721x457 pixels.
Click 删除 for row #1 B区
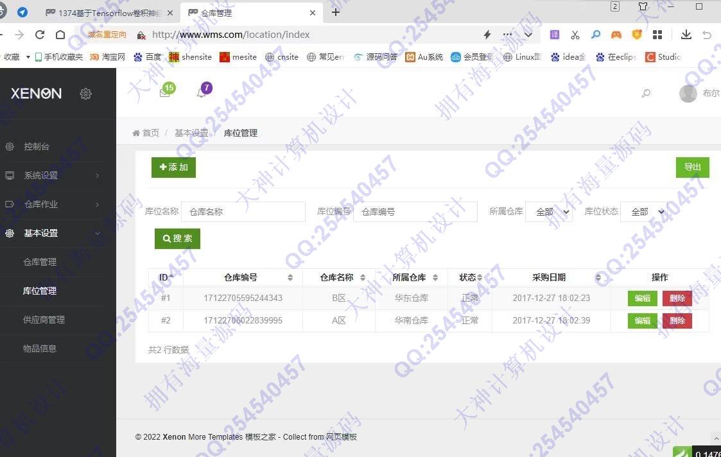(x=677, y=298)
